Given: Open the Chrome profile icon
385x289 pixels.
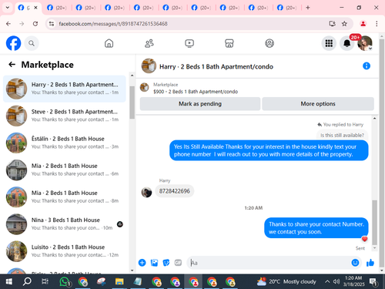Looking at the screenshot, I should [363, 24].
